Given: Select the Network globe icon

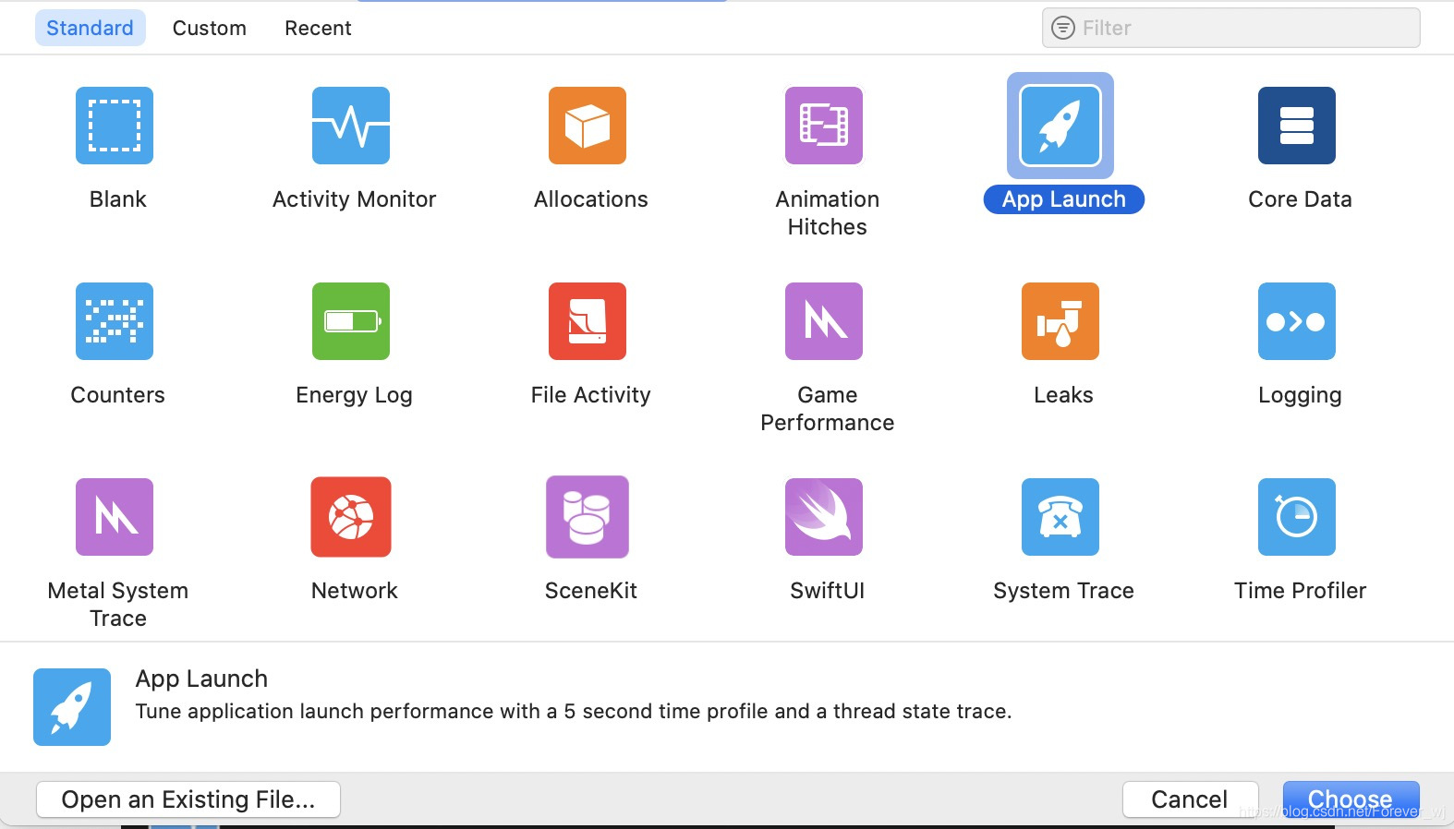Looking at the screenshot, I should (x=351, y=517).
